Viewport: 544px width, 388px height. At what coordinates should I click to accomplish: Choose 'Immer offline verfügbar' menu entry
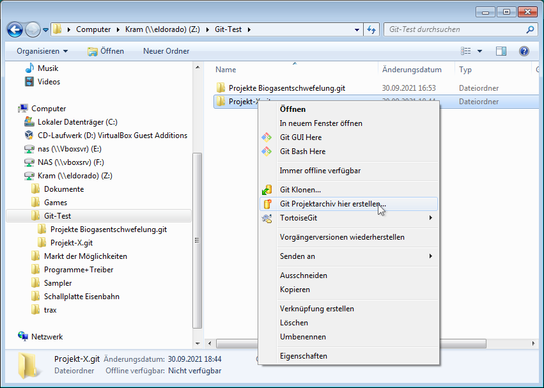(348, 171)
